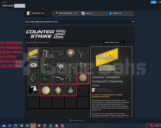Click the yellow 'Bu eşya PGL Kopenhag 2024' text

[x=107, y=96]
